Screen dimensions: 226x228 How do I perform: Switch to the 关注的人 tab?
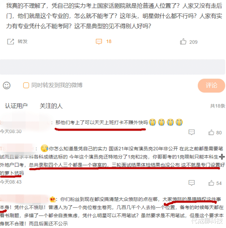tap(51, 106)
